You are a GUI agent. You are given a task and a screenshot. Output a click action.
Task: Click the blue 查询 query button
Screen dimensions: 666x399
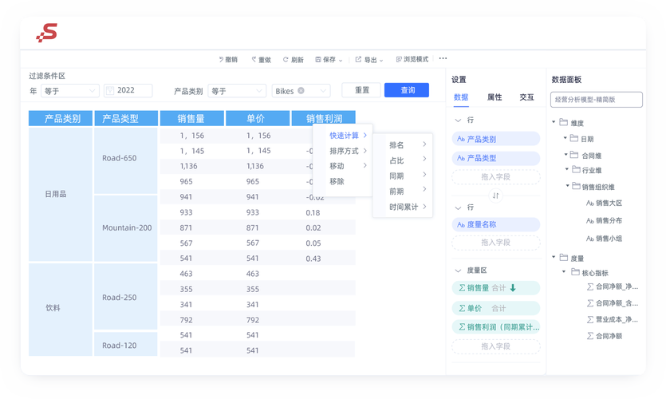(x=407, y=90)
